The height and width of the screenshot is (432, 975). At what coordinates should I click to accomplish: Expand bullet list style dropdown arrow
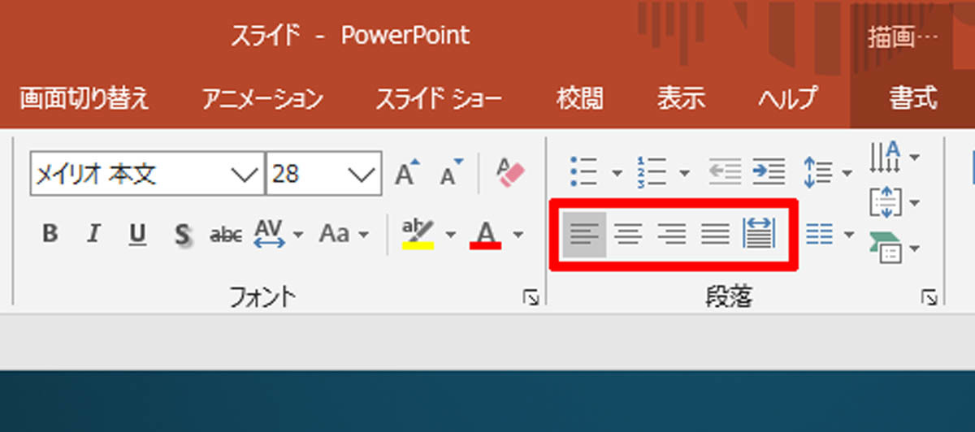pyautogui.click(x=617, y=174)
